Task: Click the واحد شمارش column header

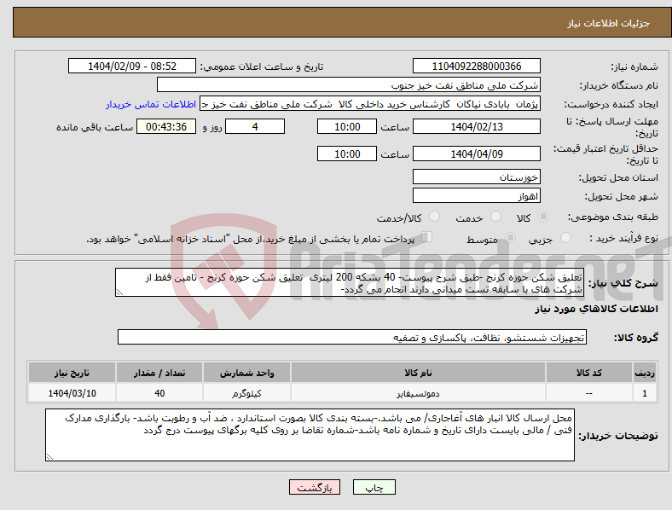Action: pos(246,373)
